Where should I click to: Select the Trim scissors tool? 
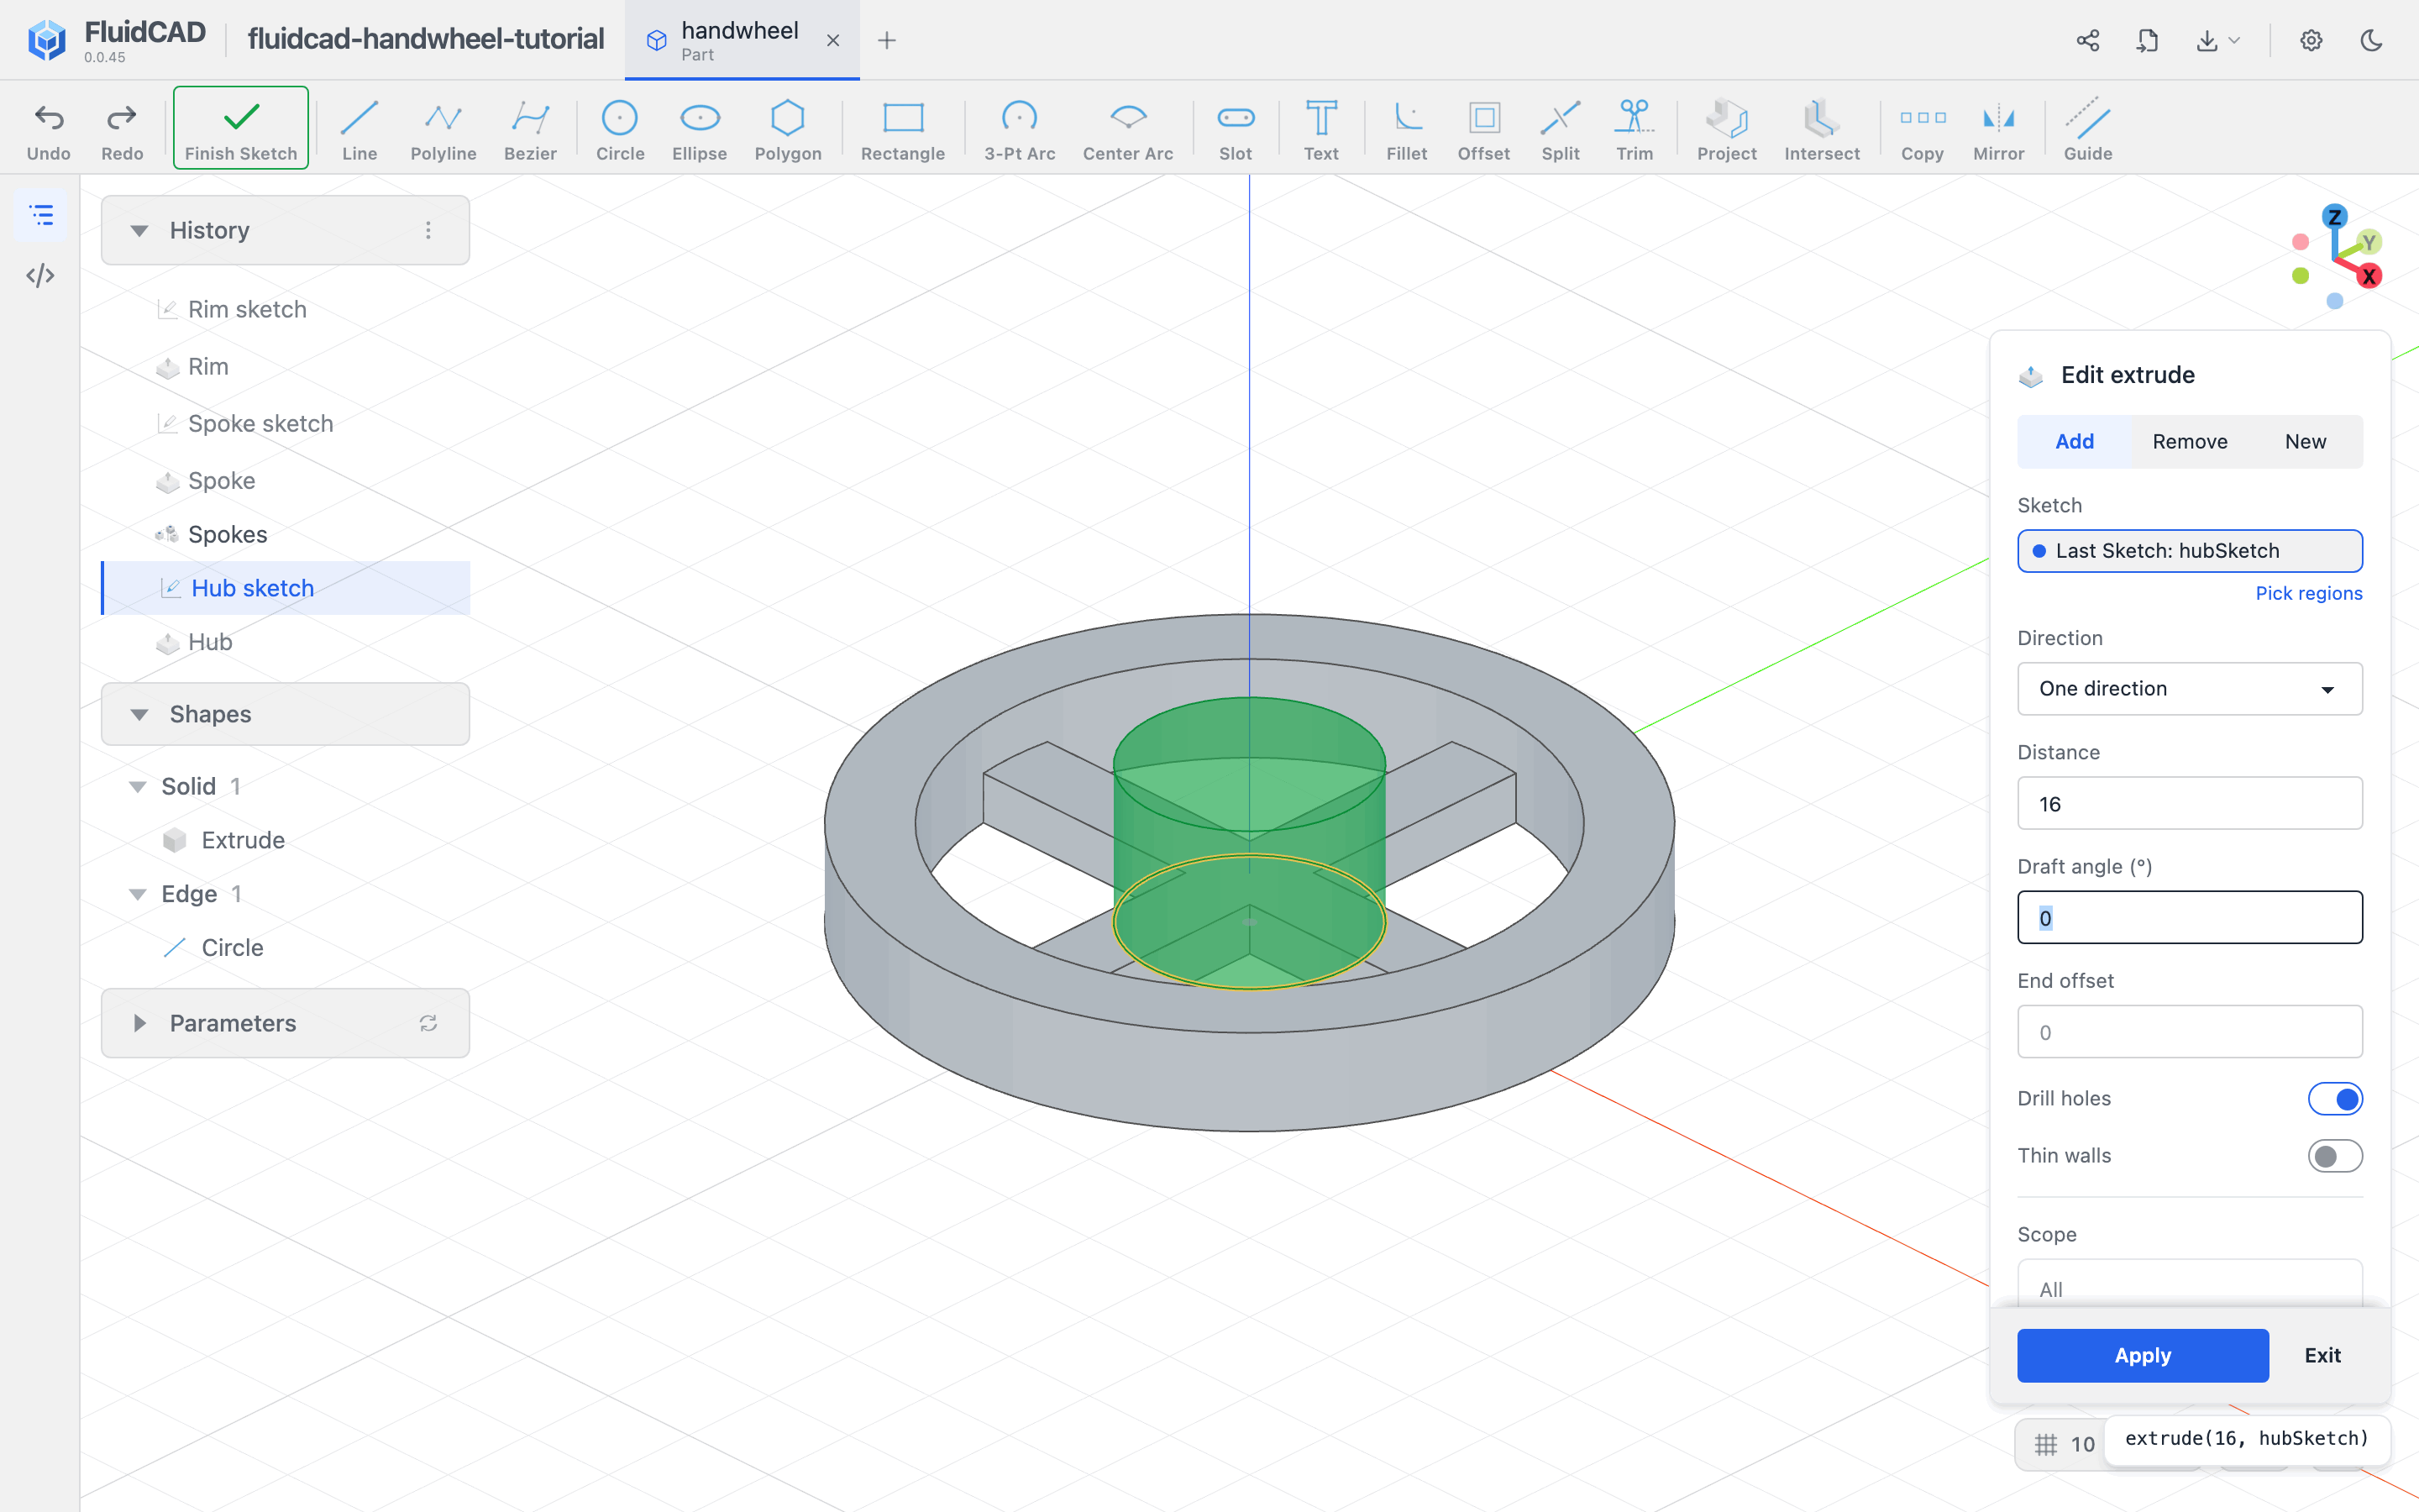1635,129
